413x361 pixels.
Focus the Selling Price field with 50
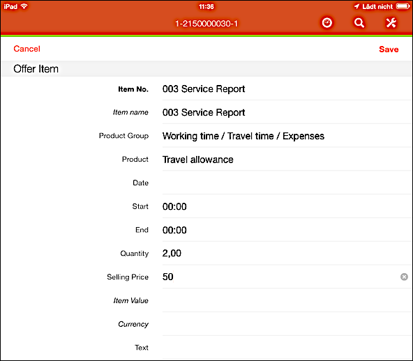tap(280, 277)
